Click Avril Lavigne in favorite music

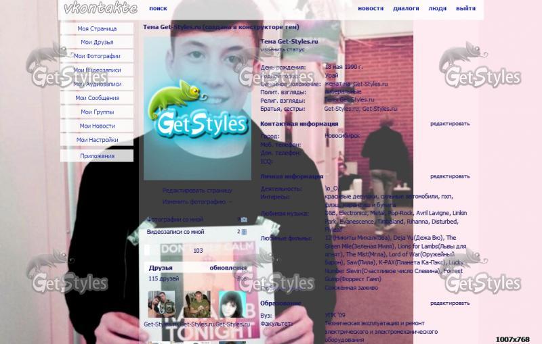[433, 213]
